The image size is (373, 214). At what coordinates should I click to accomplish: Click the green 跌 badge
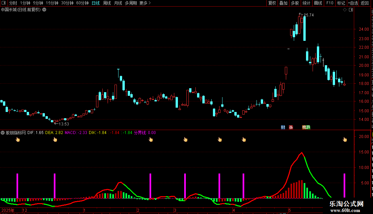click(x=308, y=127)
